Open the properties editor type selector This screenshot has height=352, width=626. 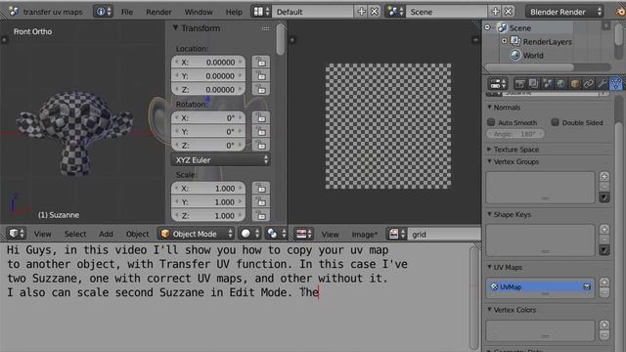pos(498,84)
